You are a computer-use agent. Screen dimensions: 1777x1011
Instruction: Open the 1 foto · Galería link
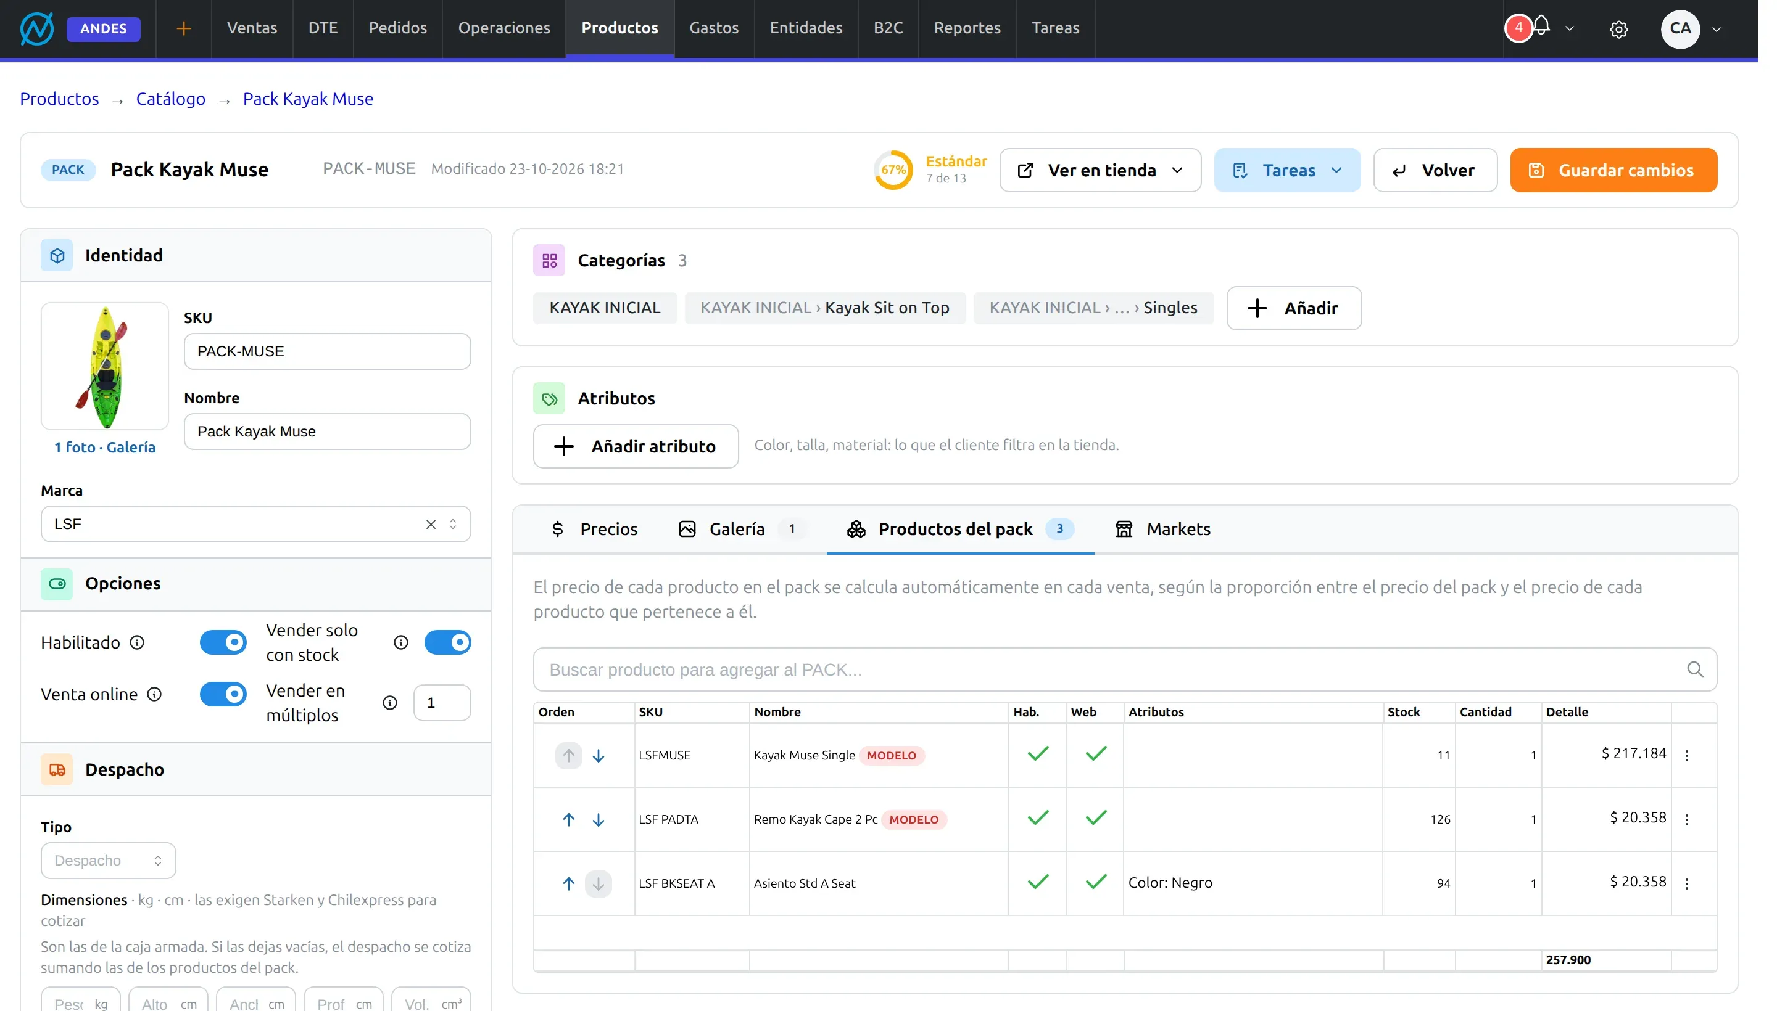pos(105,447)
